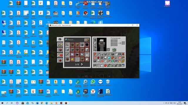This screenshot has height=105, width=188.
Task: Open taskbar search magnifier
Action: 7,103
